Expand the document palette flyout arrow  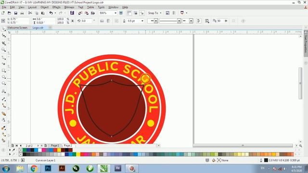pyautogui.click(x=10, y=150)
